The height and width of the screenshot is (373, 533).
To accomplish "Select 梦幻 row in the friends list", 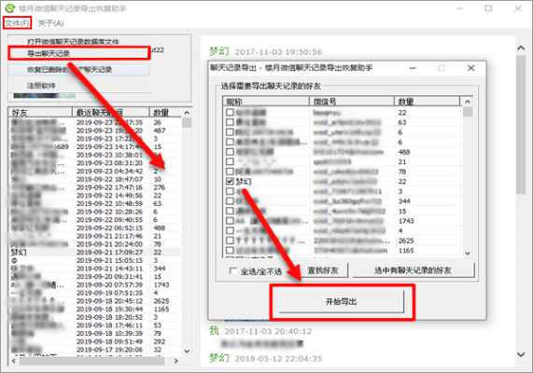I will pos(94,252).
